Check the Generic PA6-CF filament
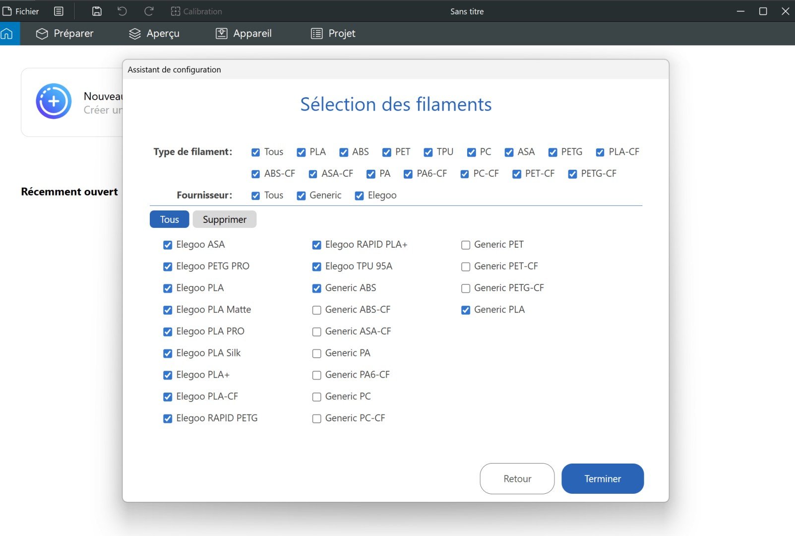This screenshot has height=536, width=795. [316, 375]
